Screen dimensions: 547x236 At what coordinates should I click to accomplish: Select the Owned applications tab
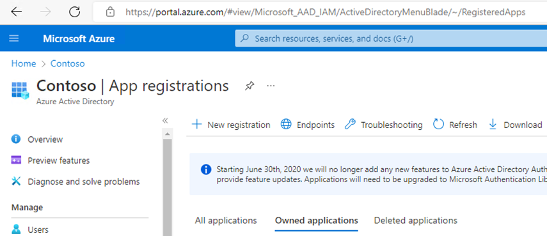tap(317, 220)
